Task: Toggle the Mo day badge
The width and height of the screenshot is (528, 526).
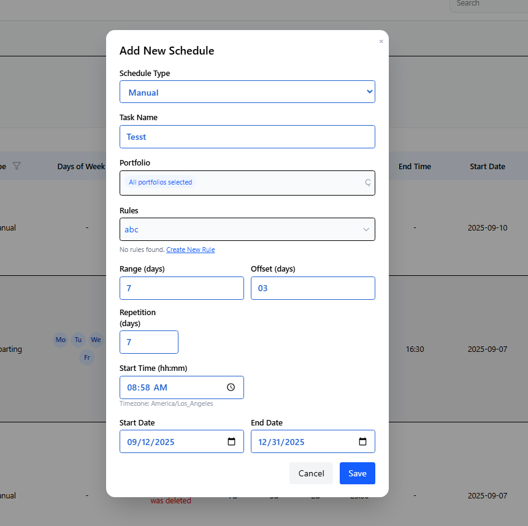Action: pyautogui.click(x=60, y=340)
